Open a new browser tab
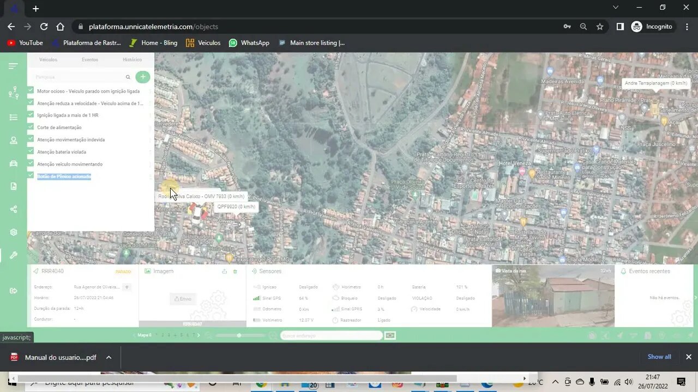698x392 pixels. pyautogui.click(x=35, y=9)
